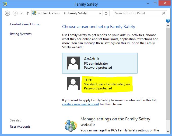Open Help with the question mark icon
This screenshot has width=172, height=136.
(168, 21)
